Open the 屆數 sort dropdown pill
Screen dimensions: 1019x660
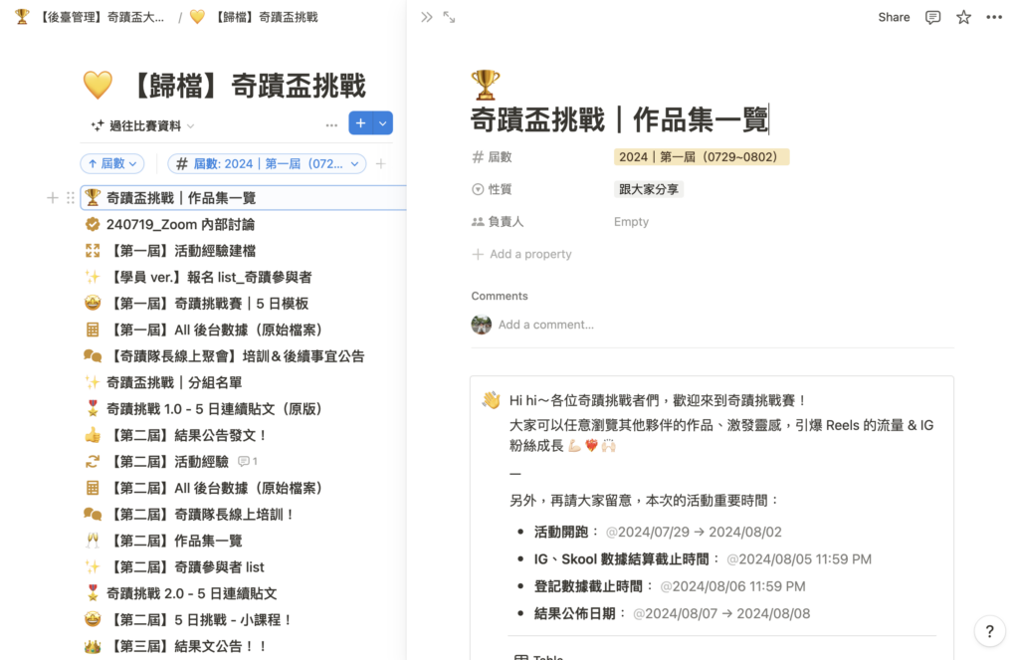pos(111,163)
